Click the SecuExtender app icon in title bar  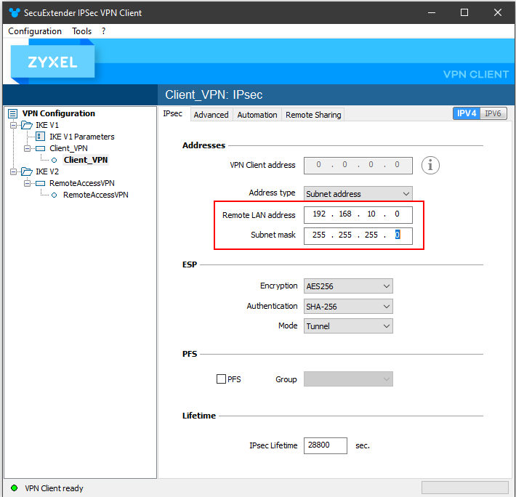pyautogui.click(x=15, y=13)
